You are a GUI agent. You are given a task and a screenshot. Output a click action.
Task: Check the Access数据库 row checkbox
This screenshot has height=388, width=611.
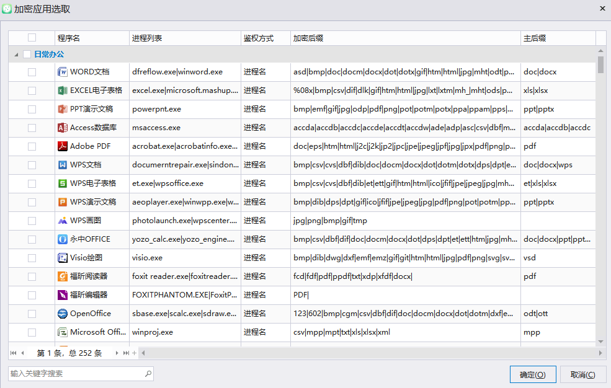coord(32,128)
